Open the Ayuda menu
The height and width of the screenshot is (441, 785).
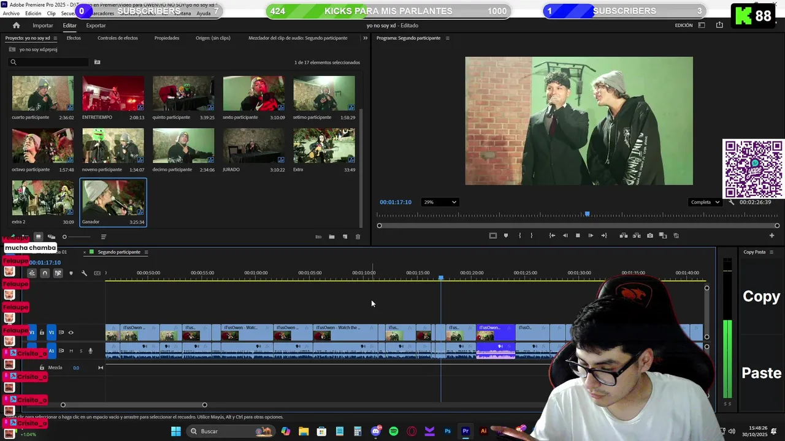204,13
